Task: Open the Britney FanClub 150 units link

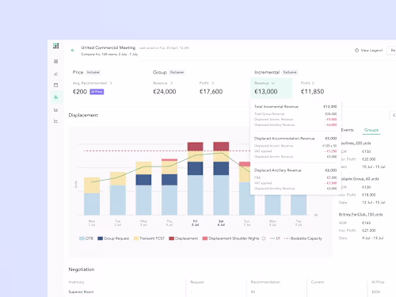Action: pos(360,215)
